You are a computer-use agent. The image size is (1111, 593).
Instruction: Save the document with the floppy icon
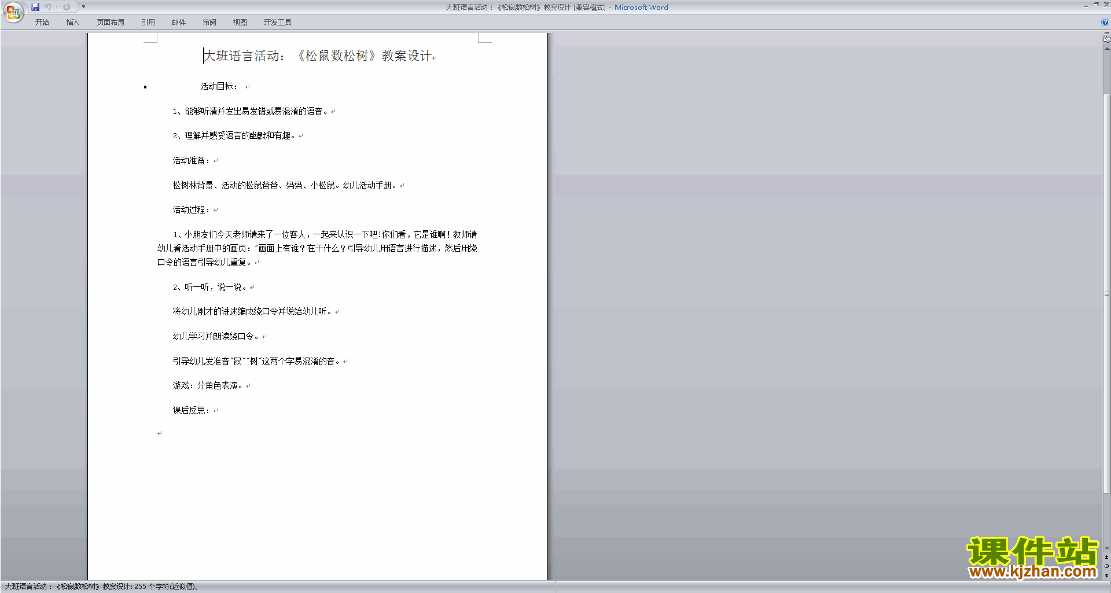pos(35,7)
